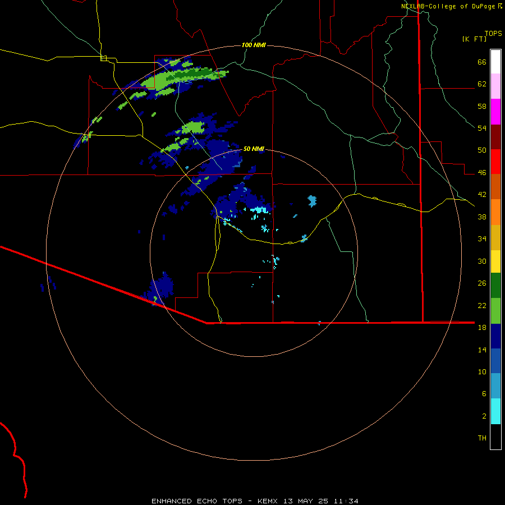Click the '13 MAY 25' date text
The width and height of the screenshot is (505, 505).
(306, 501)
